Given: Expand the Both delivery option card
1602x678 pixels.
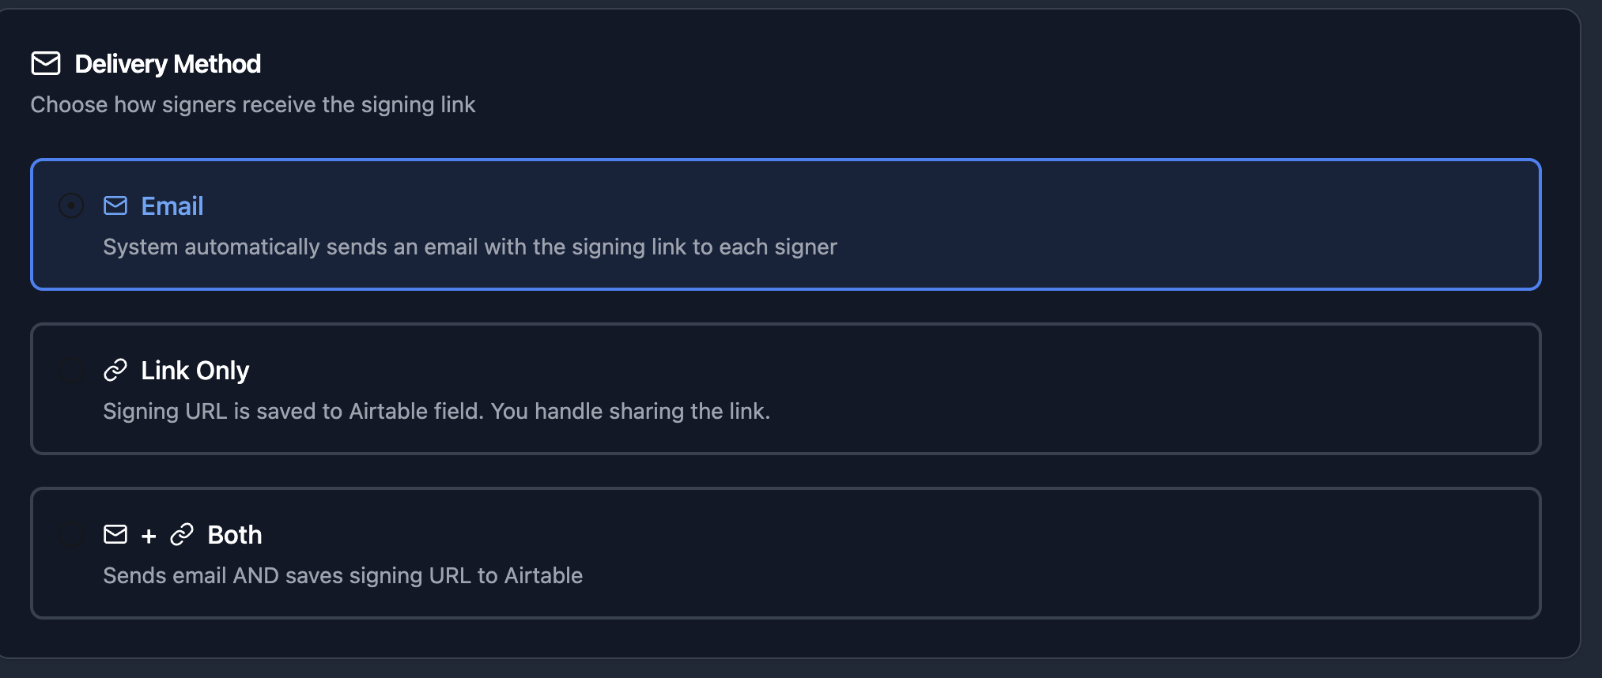Looking at the screenshot, I should click(784, 553).
